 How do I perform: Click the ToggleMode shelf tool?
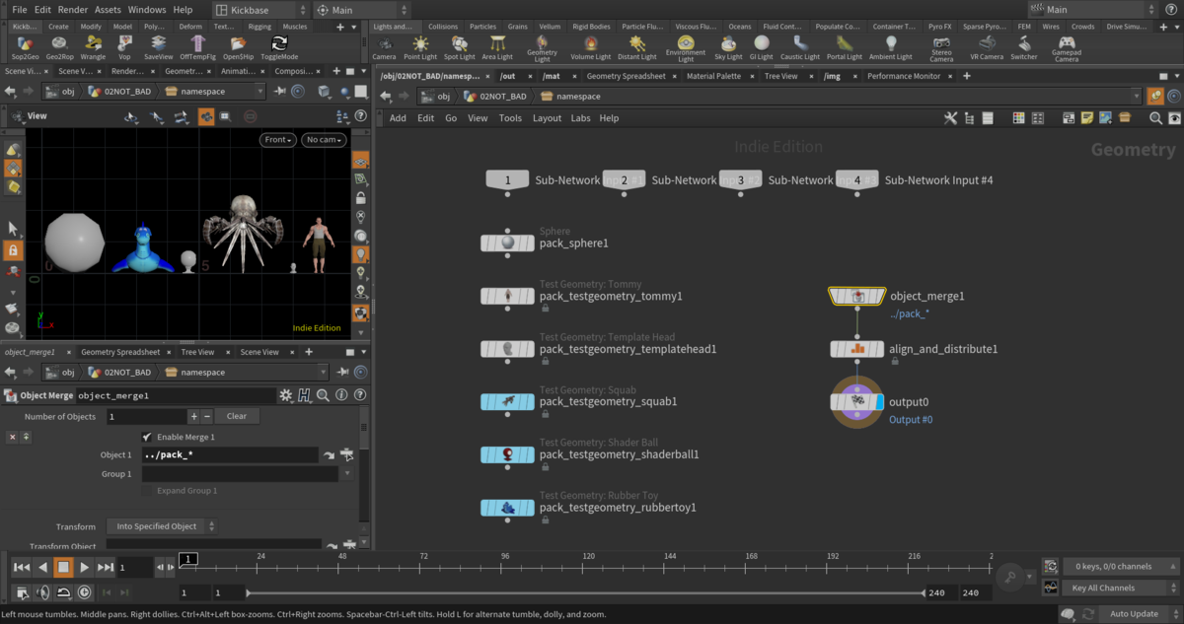click(279, 47)
